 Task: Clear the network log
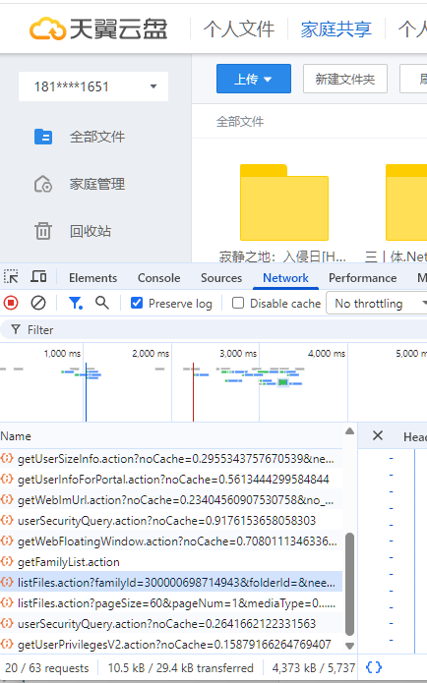(38, 303)
